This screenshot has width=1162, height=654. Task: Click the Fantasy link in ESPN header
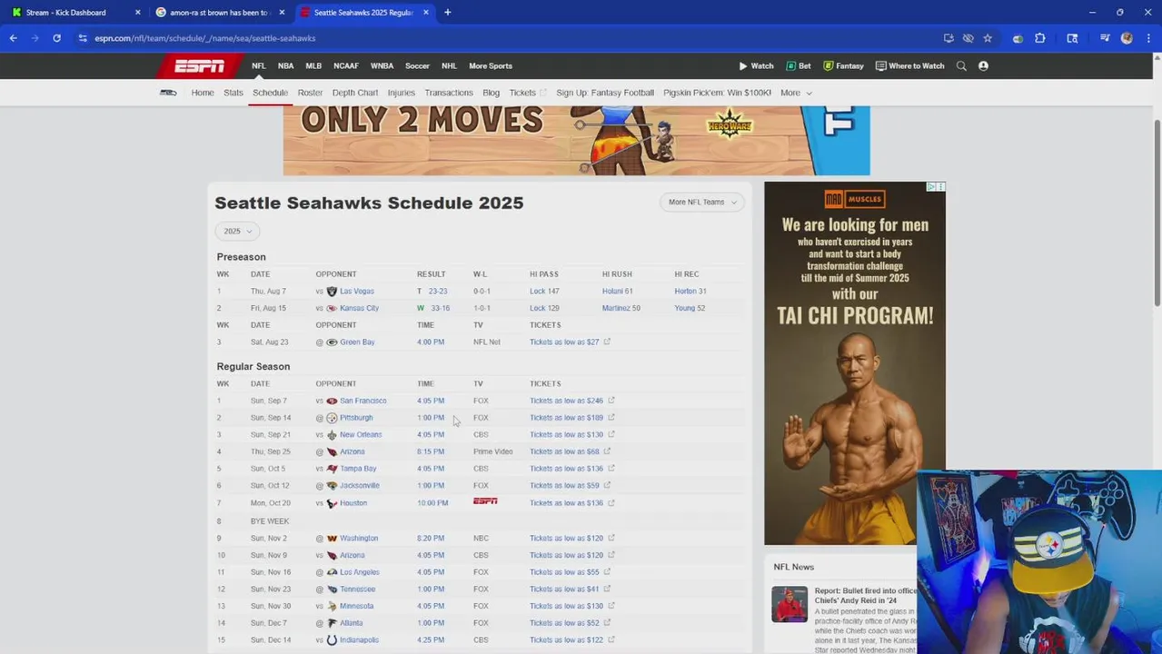coord(843,65)
